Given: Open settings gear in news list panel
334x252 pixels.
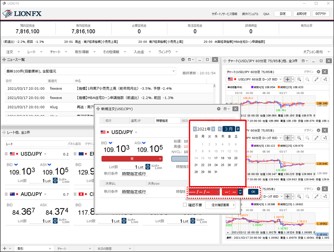Looking at the screenshot, I should point(183,60).
